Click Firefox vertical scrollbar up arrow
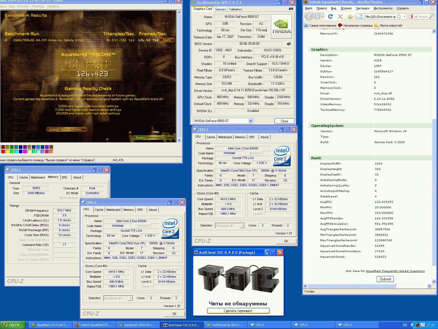The height and width of the screenshot is (329, 438). (434, 31)
